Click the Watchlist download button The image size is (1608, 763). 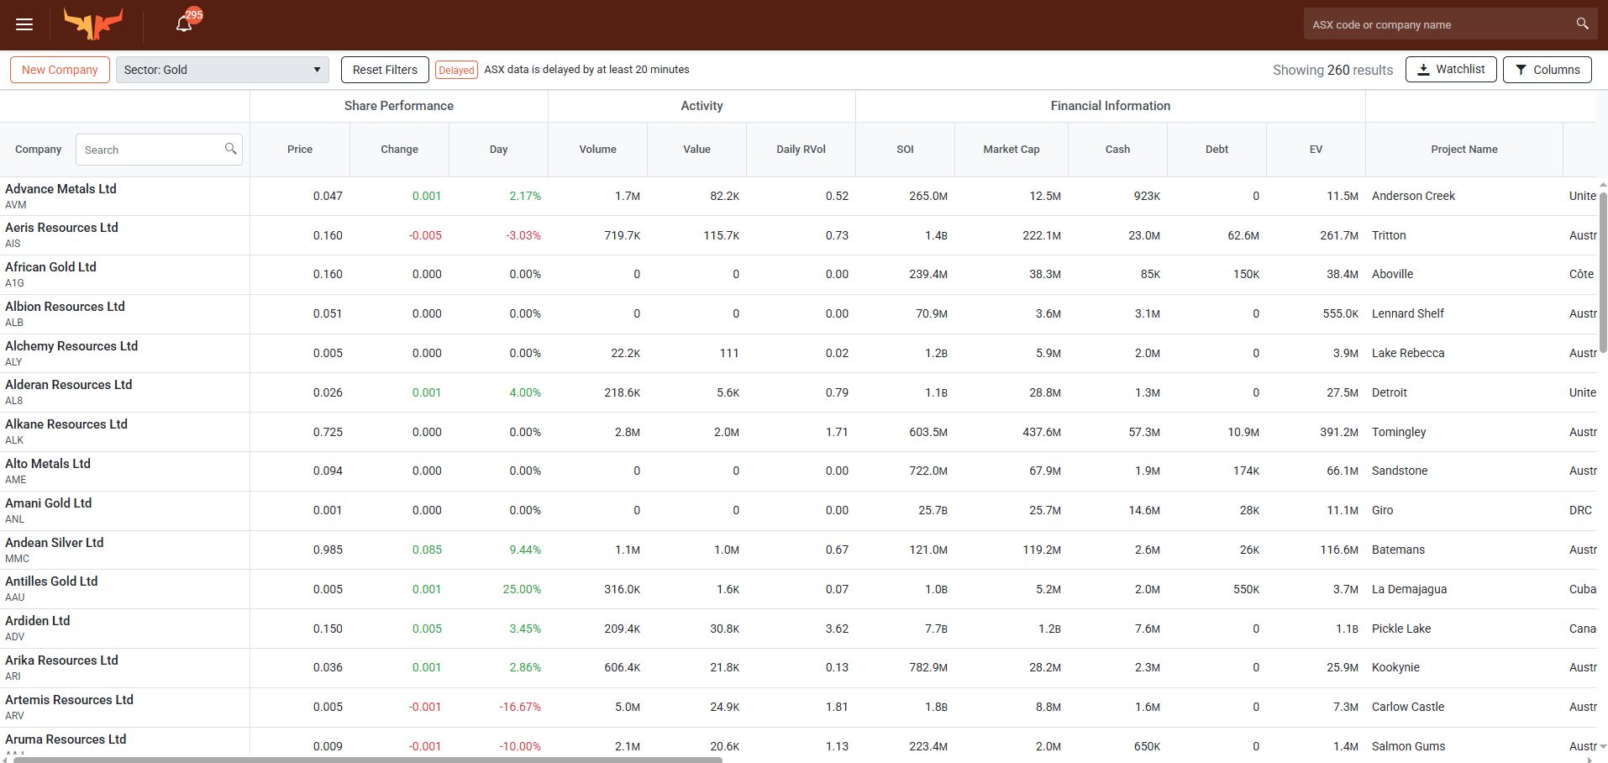(x=1450, y=70)
